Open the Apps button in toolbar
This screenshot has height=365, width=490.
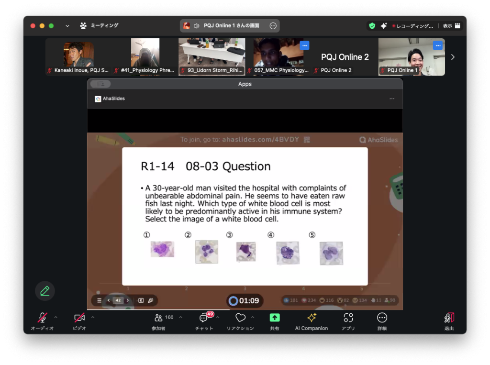click(348, 318)
